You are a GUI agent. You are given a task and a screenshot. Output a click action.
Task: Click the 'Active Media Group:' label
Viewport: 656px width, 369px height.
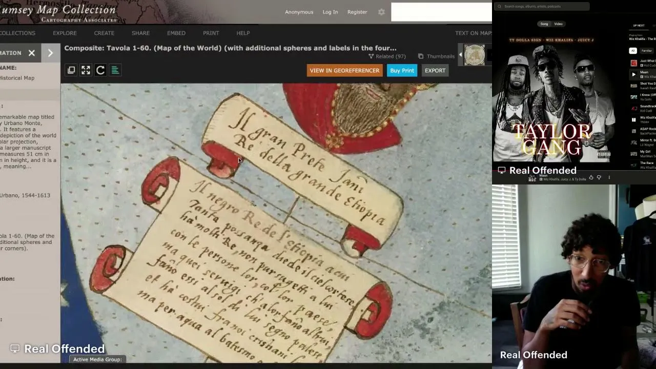(x=97, y=360)
